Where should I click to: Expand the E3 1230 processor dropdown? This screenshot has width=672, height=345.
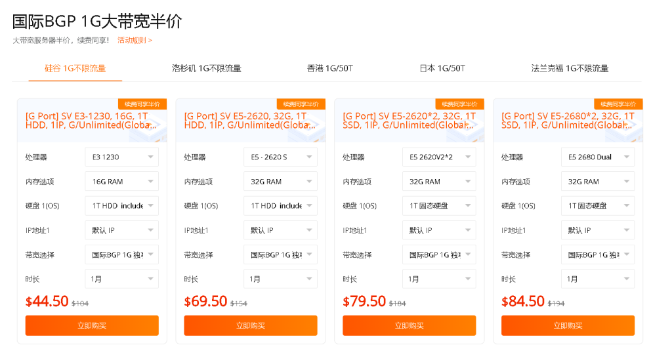point(121,157)
